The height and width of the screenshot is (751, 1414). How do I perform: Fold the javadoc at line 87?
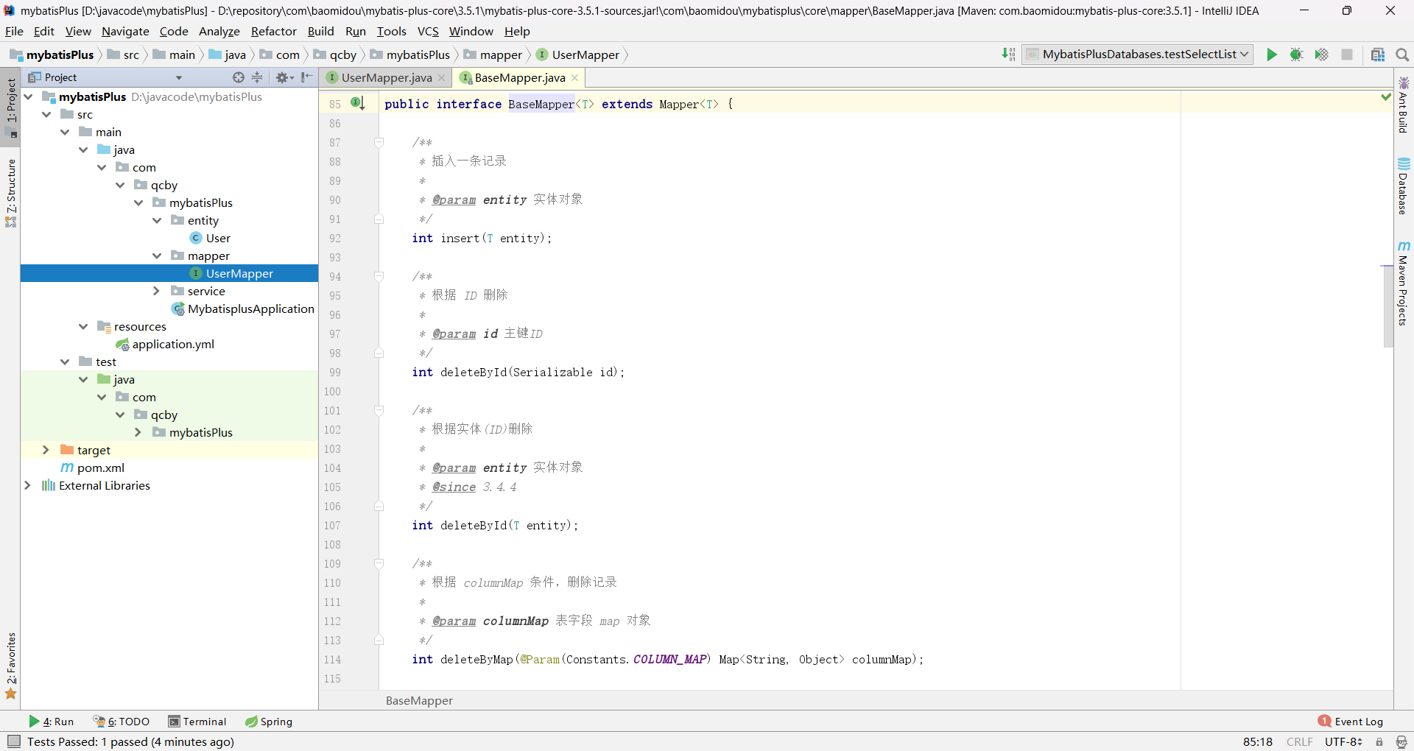[x=379, y=142]
